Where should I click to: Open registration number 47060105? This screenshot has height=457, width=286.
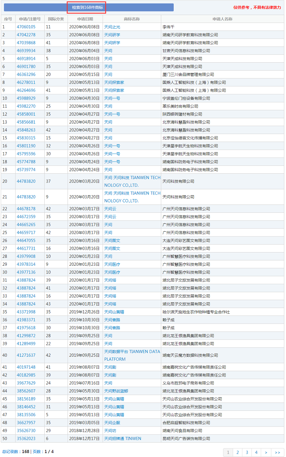click(26, 27)
